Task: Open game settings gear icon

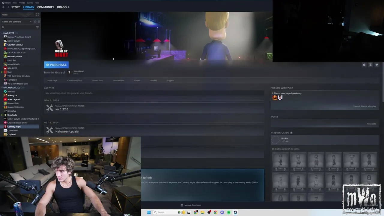Action: [364, 65]
